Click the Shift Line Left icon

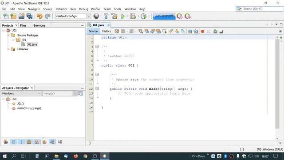tap(190, 32)
